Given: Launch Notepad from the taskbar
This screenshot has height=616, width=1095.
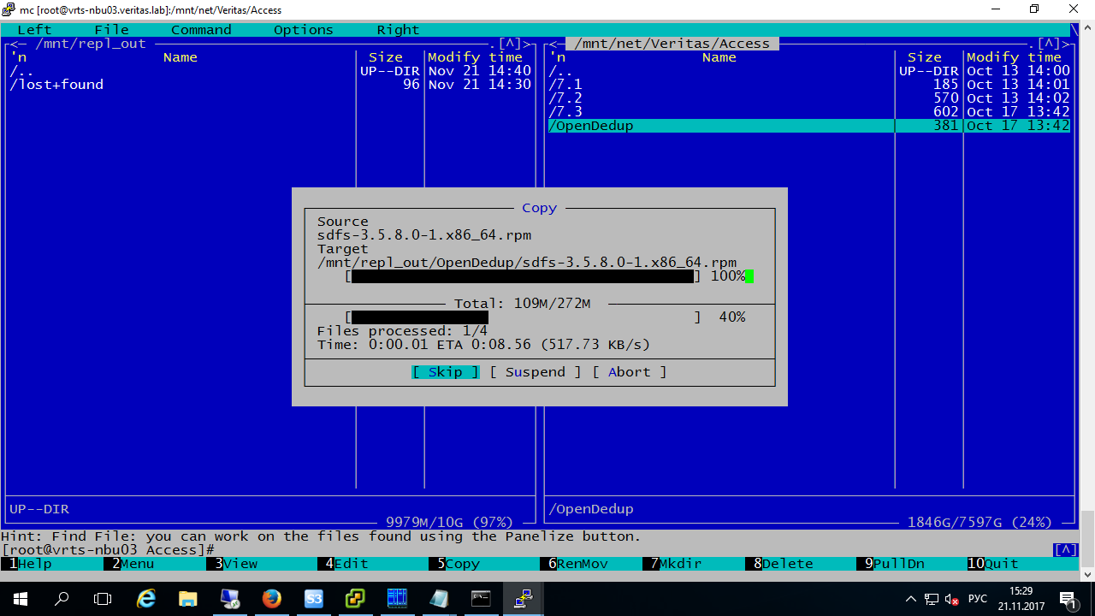Looking at the screenshot, I should [439, 599].
